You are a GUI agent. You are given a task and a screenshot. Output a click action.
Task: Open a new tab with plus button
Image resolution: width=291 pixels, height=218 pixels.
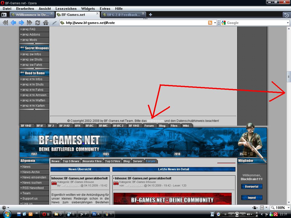[151, 15]
